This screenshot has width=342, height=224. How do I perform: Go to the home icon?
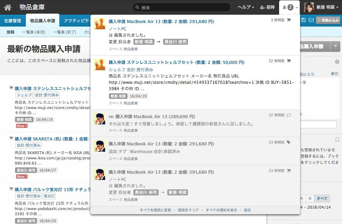(8, 7)
